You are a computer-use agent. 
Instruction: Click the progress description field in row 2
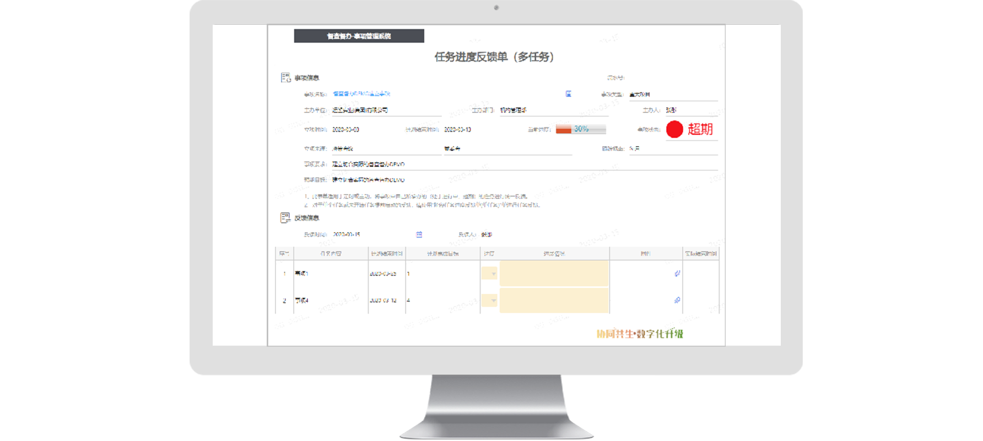[554, 300]
